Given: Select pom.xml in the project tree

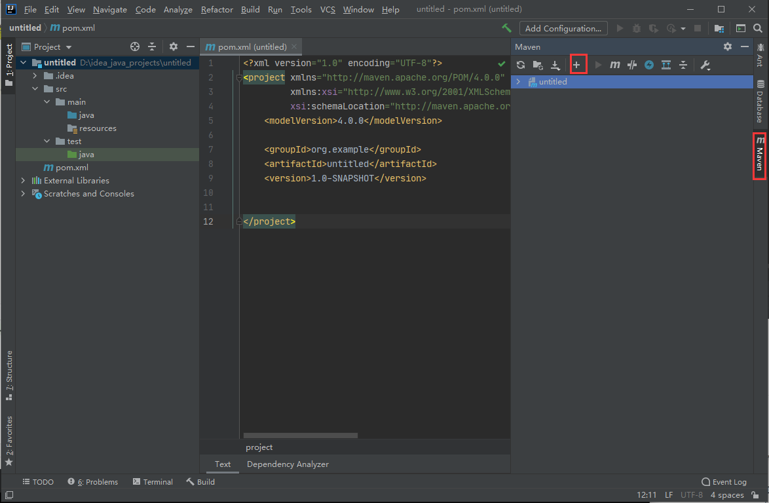Looking at the screenshot, I should pyautogui.click(x=71, y=168).
